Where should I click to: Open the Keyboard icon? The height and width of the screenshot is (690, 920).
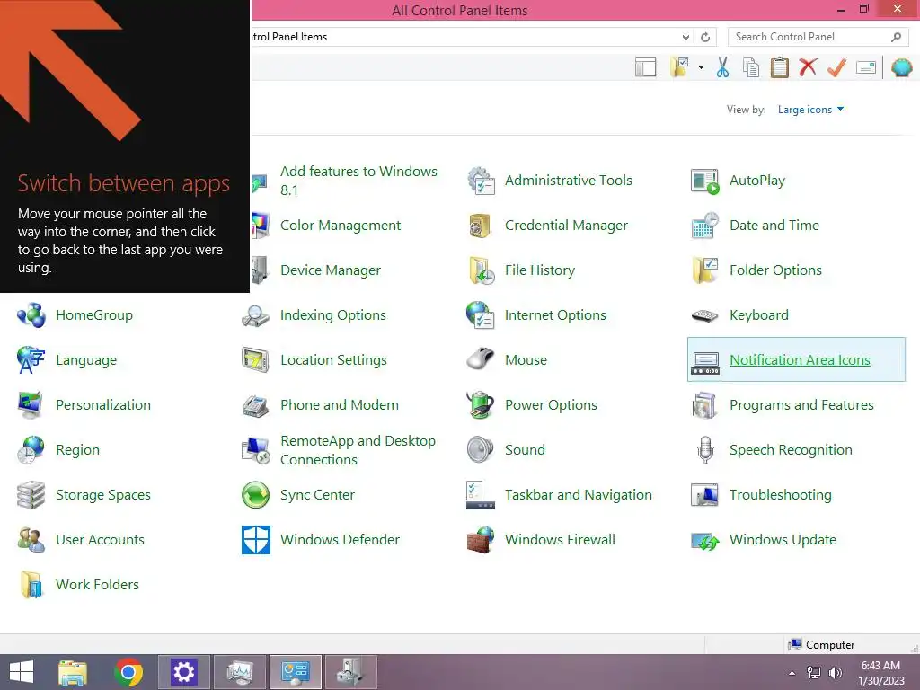(704, 315)
